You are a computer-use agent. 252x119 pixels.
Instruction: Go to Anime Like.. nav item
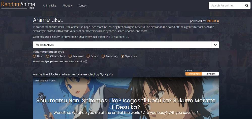(50, 6)
